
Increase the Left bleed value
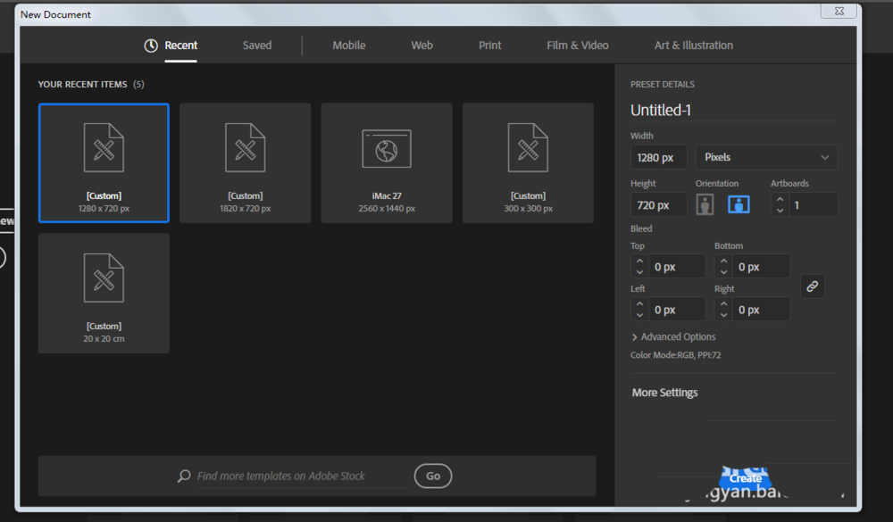click(639, 304)
